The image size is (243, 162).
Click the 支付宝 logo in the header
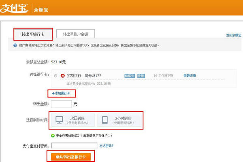14,8
